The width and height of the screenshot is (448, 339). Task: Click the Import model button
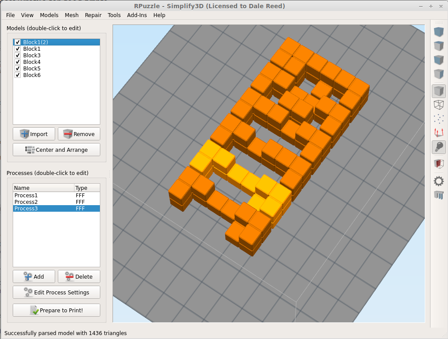click(x=34, y=134)
